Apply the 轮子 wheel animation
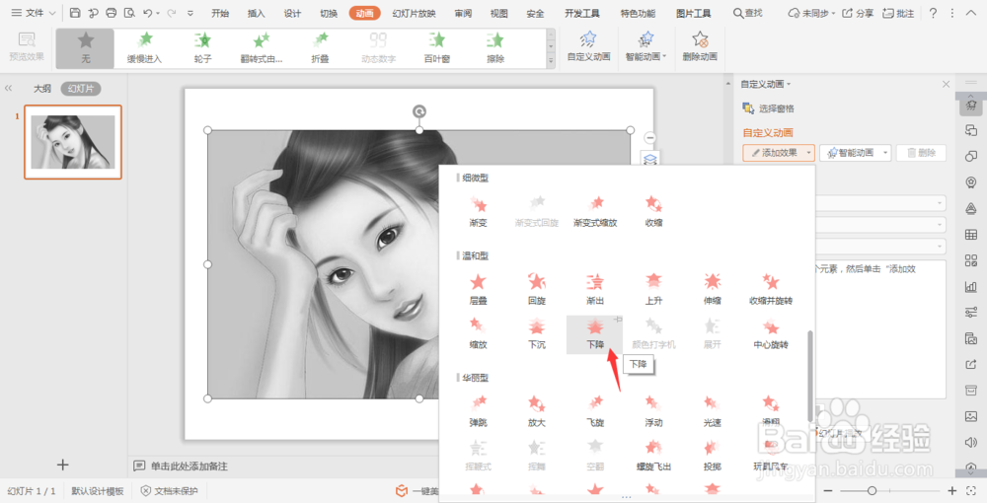This screenshot has height=503, width=987. tap(202, 47)
